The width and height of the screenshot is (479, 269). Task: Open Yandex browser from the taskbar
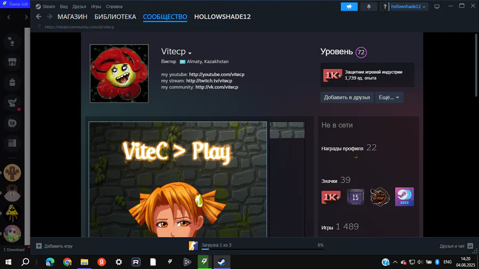click(102, 262)
